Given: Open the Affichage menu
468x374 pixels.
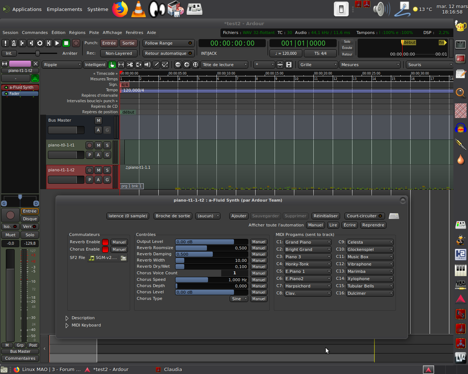Looking at the screenshot, I should pos(112,33).
